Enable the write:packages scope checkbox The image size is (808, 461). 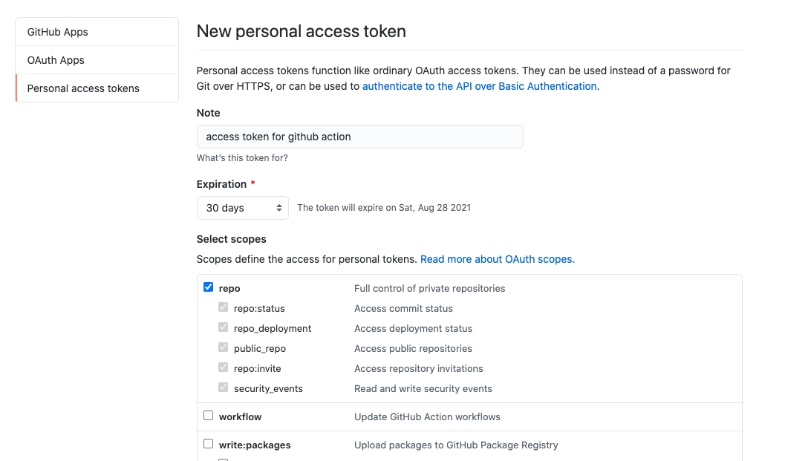tap(209, 444)
